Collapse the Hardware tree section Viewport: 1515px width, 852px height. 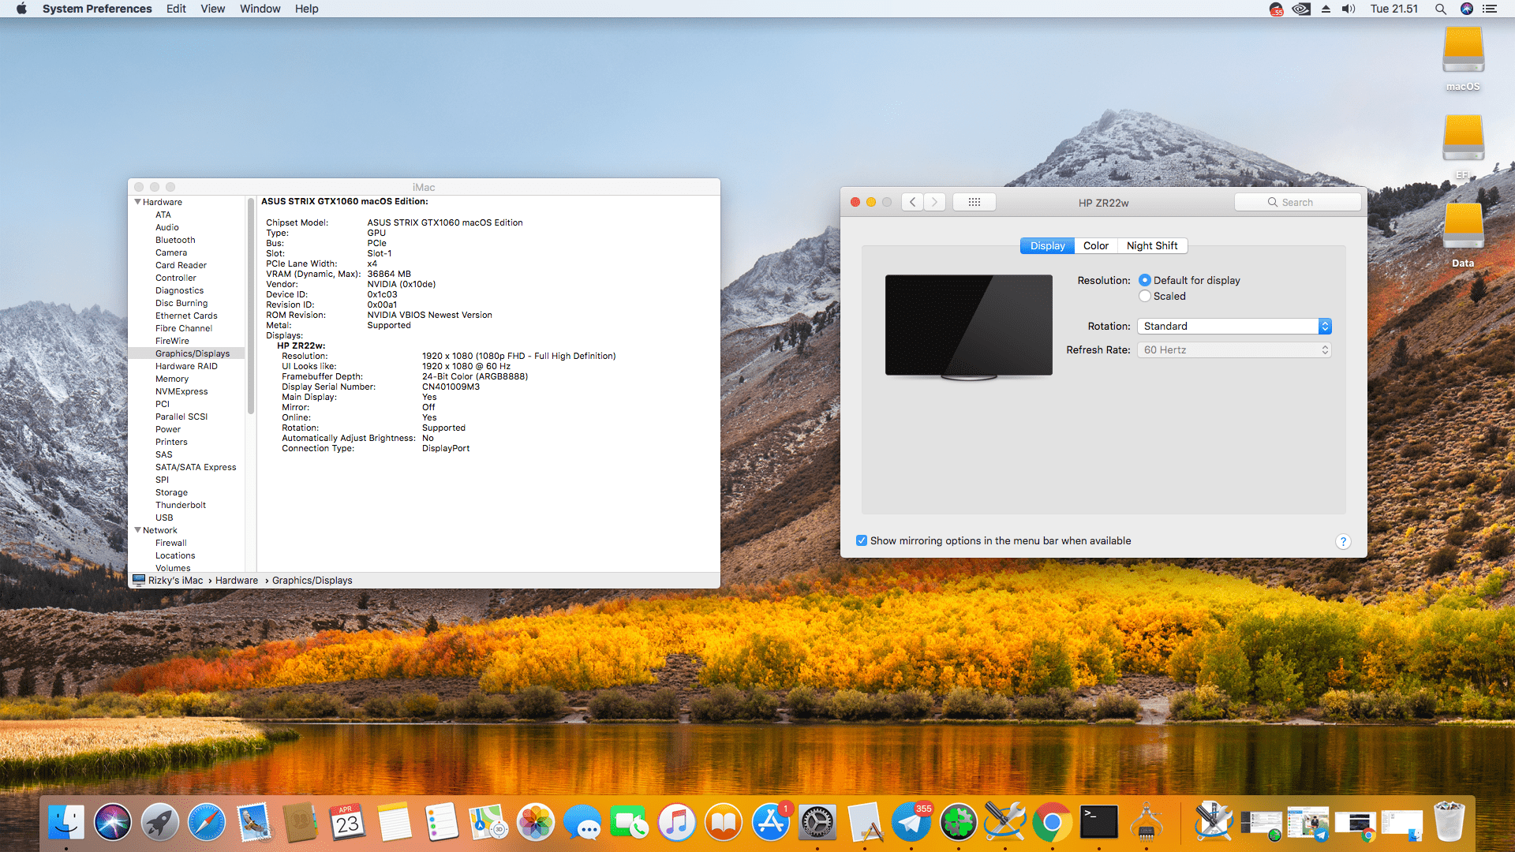click(x=138, y=203)
